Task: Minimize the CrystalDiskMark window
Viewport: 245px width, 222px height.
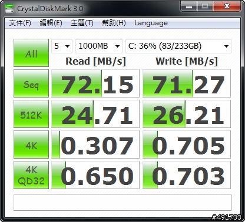Action: (188, 6)
